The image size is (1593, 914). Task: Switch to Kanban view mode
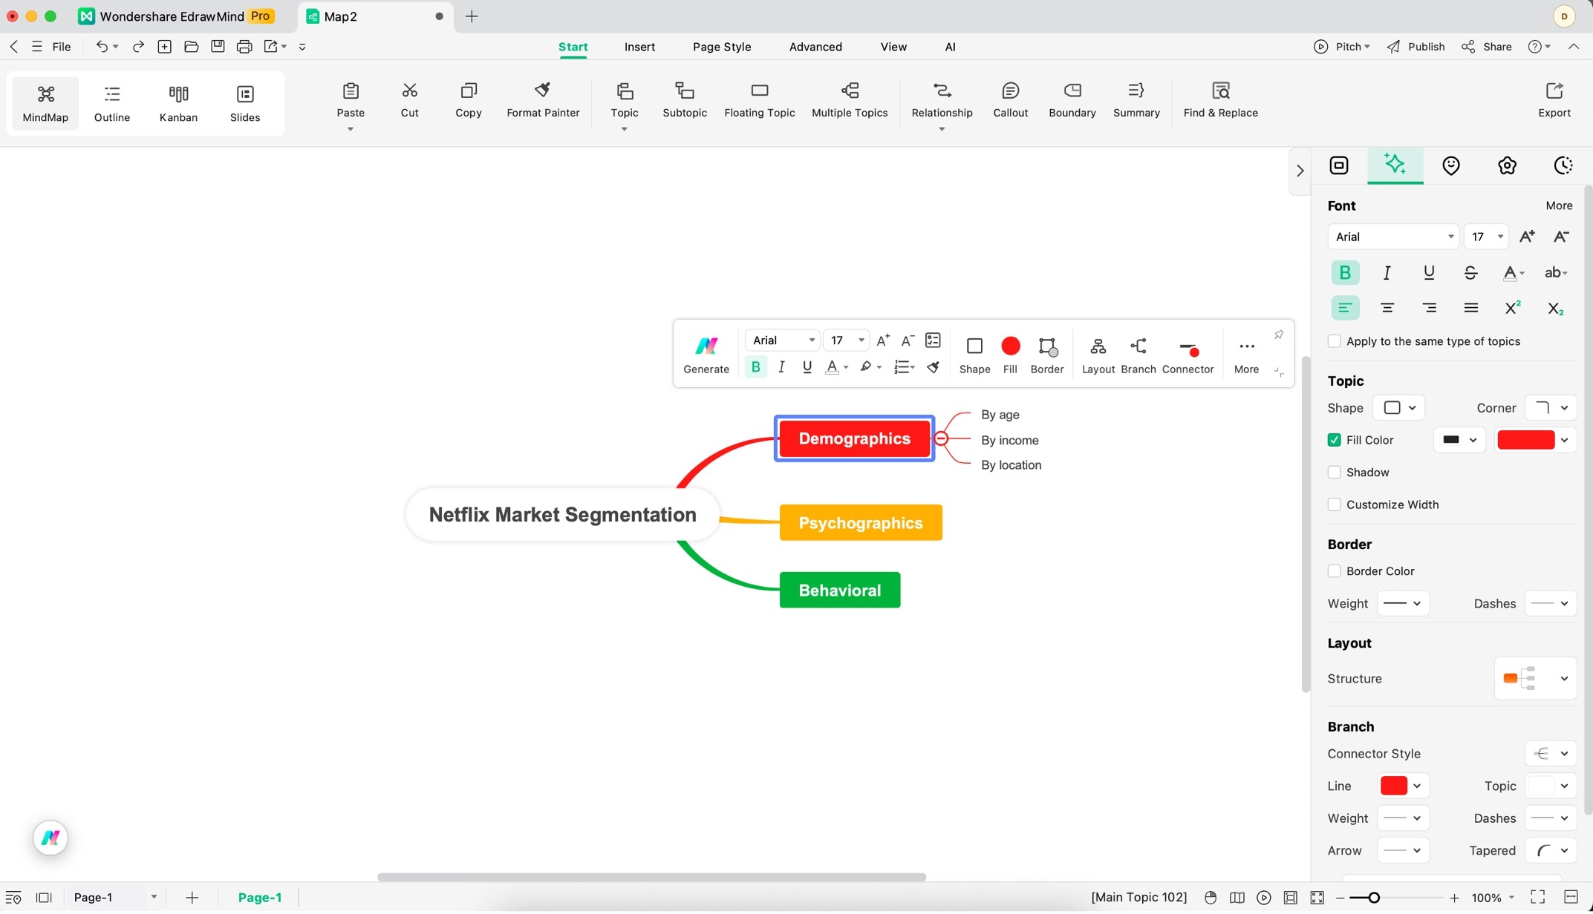pyautogui.click(x=178, y=102)
